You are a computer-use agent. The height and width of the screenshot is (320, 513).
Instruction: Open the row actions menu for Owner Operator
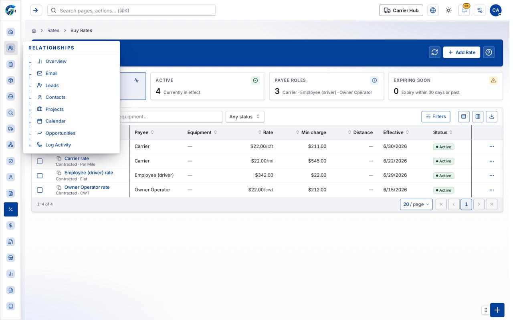[x=491, y=190]
